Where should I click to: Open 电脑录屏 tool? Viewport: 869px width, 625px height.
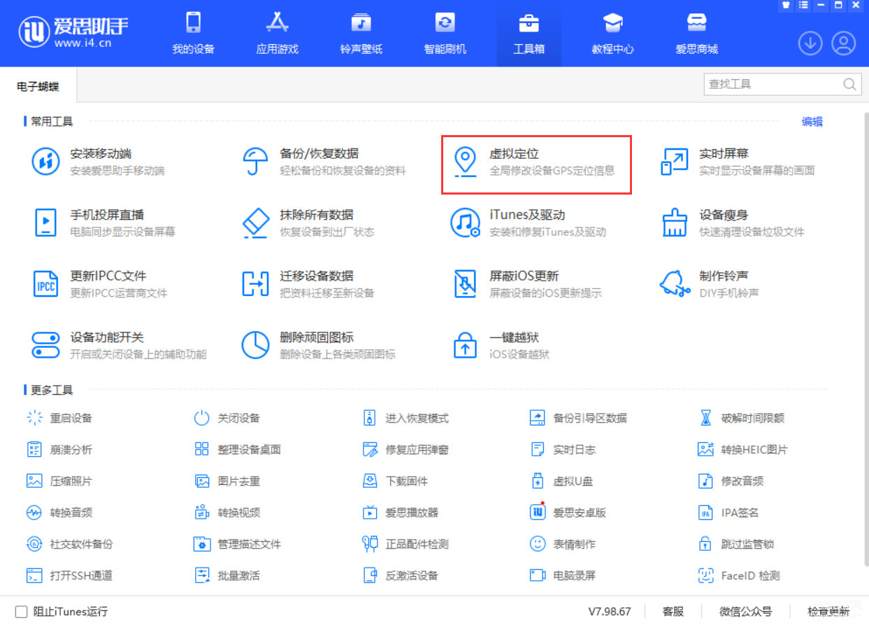pyautogui.click(x=563, y=575)
